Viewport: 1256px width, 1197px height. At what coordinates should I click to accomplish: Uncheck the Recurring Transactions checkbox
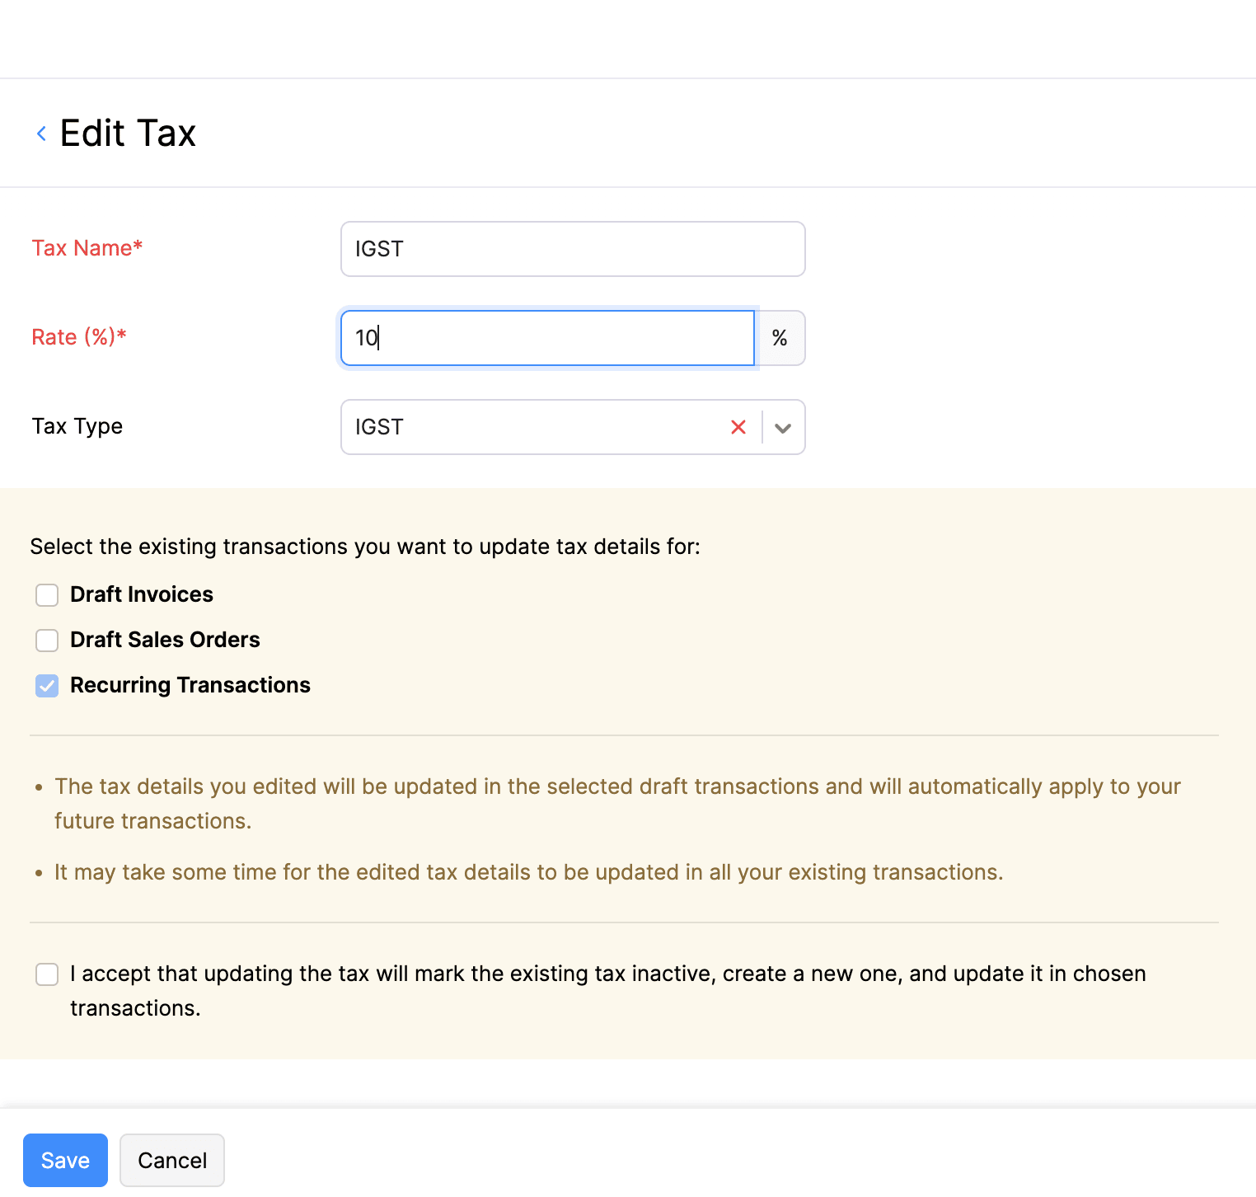coord(47,686)
